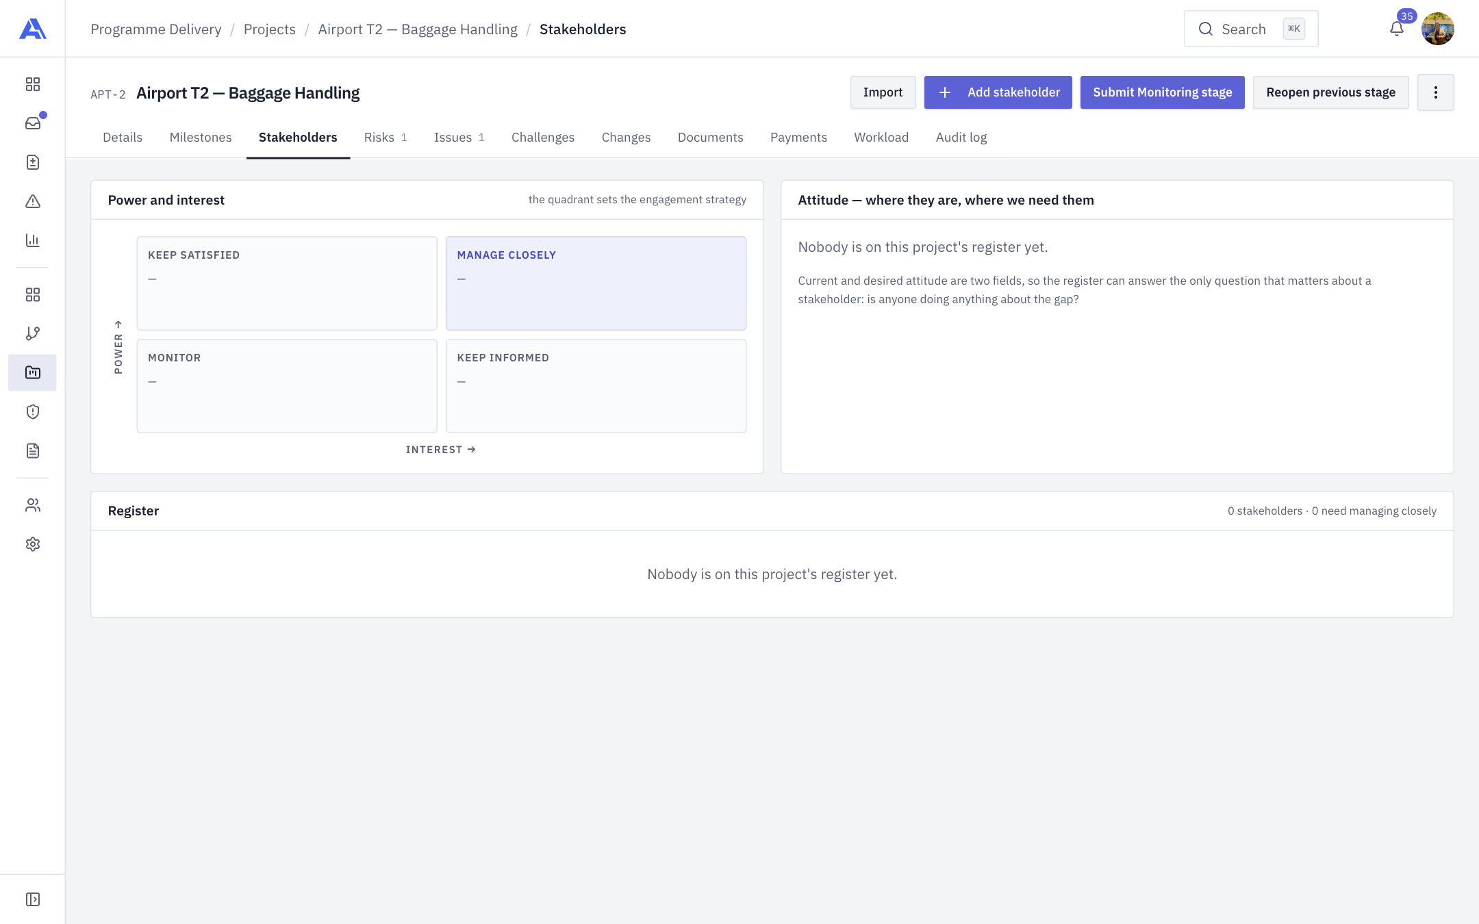Open notifications bell showing 35
The height and width of the screenshot is (924, 1479).
tap(1397, 29)
